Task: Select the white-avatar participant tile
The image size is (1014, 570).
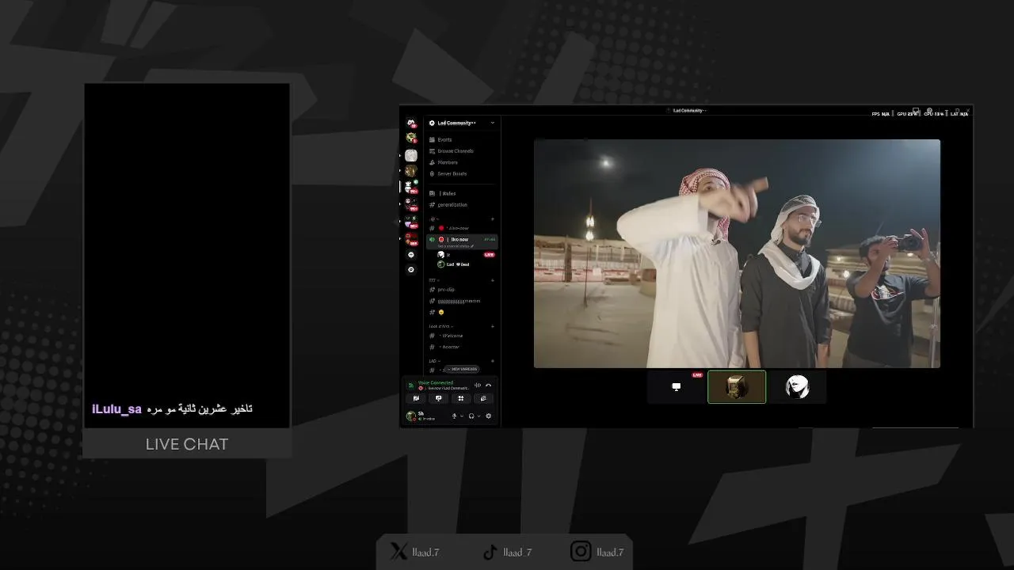Action: coord(797,387)
